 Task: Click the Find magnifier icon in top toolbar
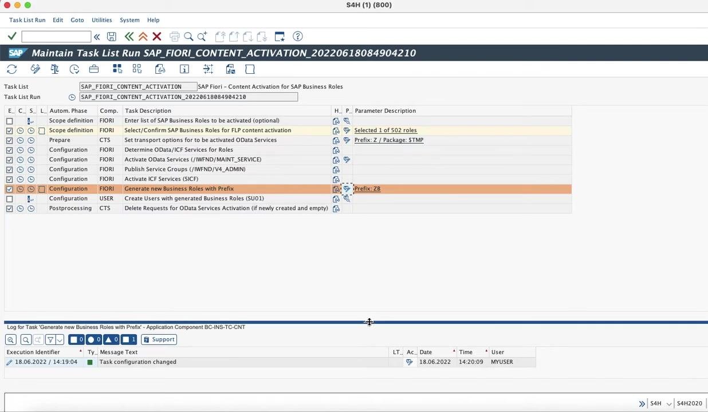[188, 37]
